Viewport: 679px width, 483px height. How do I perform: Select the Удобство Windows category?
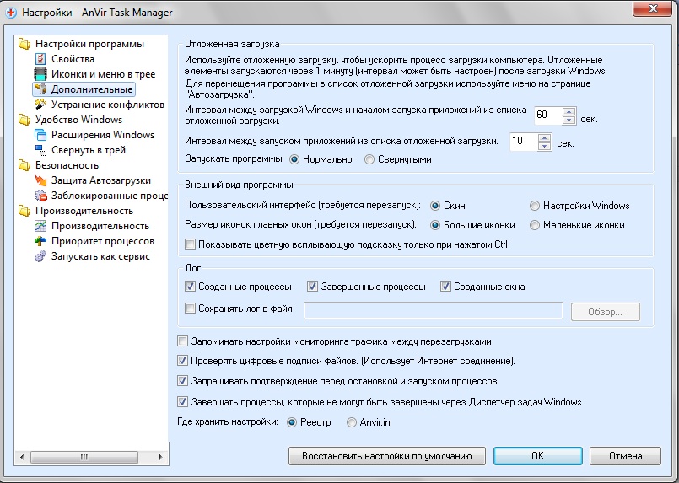click(x=78, y=120)
